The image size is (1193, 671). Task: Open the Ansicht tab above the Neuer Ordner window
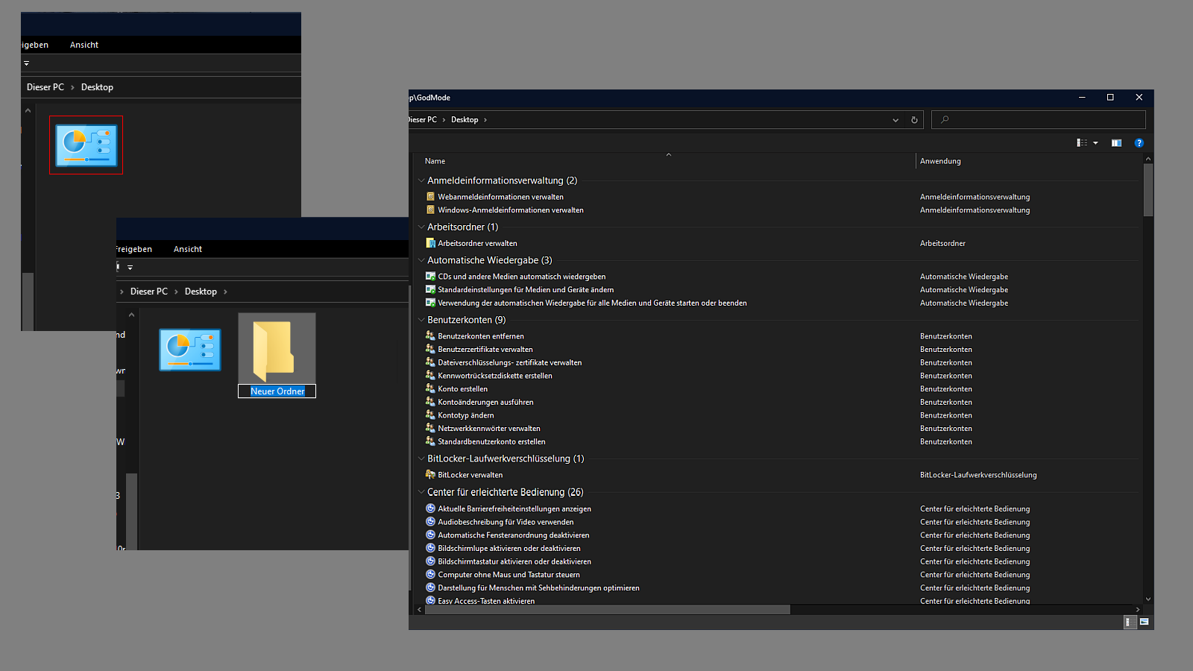pyautogui.click(x=188, y=249)
